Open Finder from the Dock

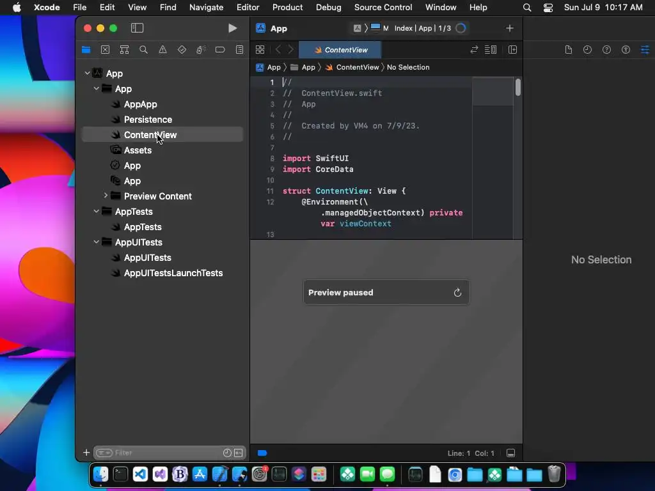[100, 474]
